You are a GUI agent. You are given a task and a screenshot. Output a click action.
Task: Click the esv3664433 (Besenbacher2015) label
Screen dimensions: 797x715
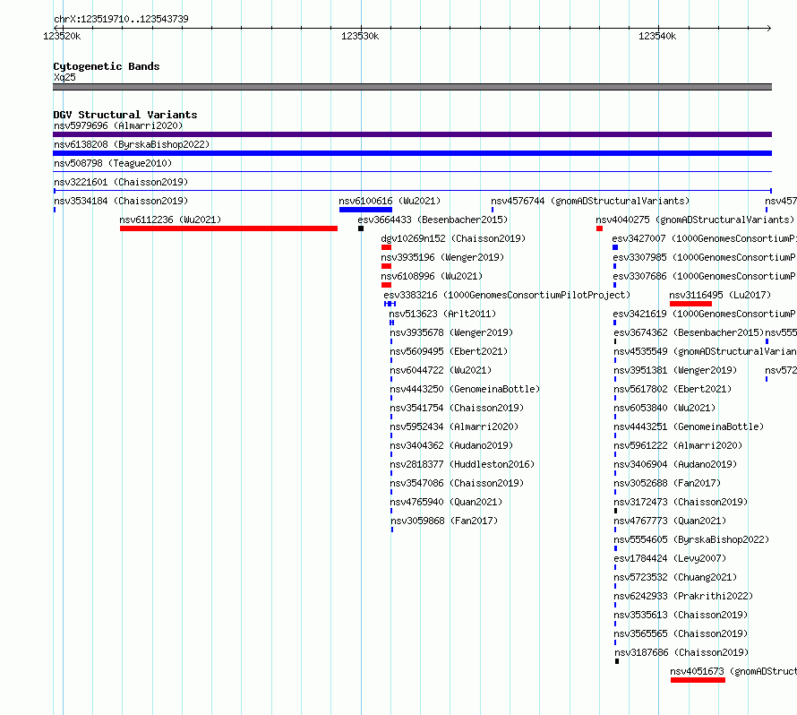coord(433,220)
